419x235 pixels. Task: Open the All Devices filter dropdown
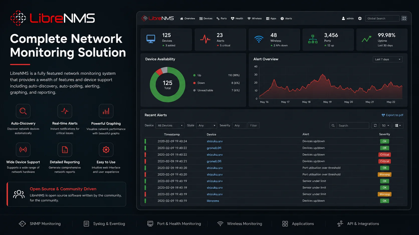(170, 126)
